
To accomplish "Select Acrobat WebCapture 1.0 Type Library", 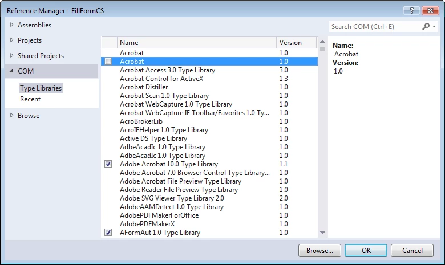I will click(x=209, y=104).
